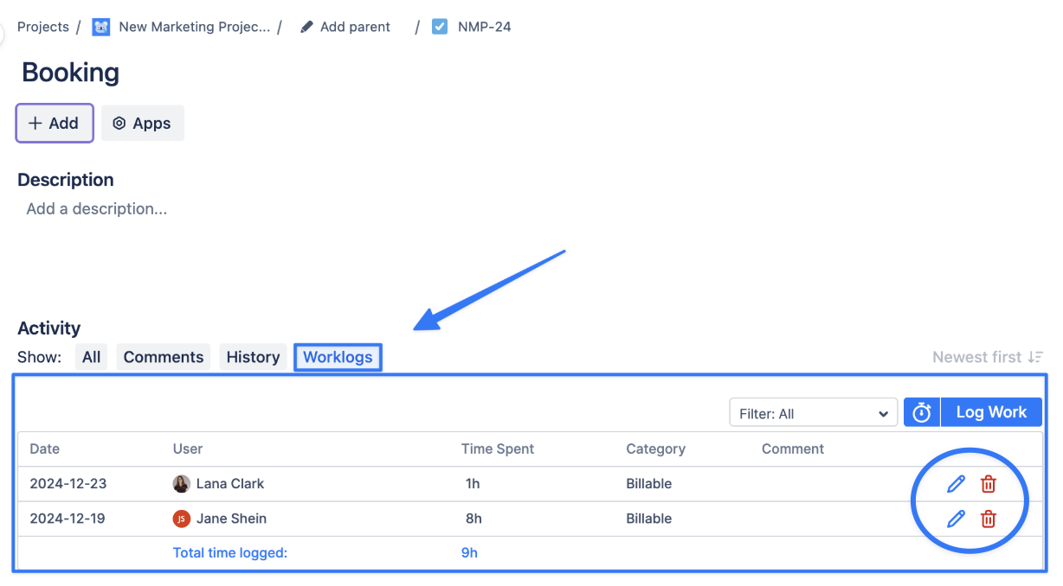Click Jane Shein's avatar
Screen dimensions: 1063x586
point(182,519)
